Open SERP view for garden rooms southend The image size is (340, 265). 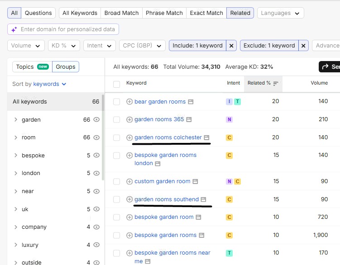click(x=203, y=199)
